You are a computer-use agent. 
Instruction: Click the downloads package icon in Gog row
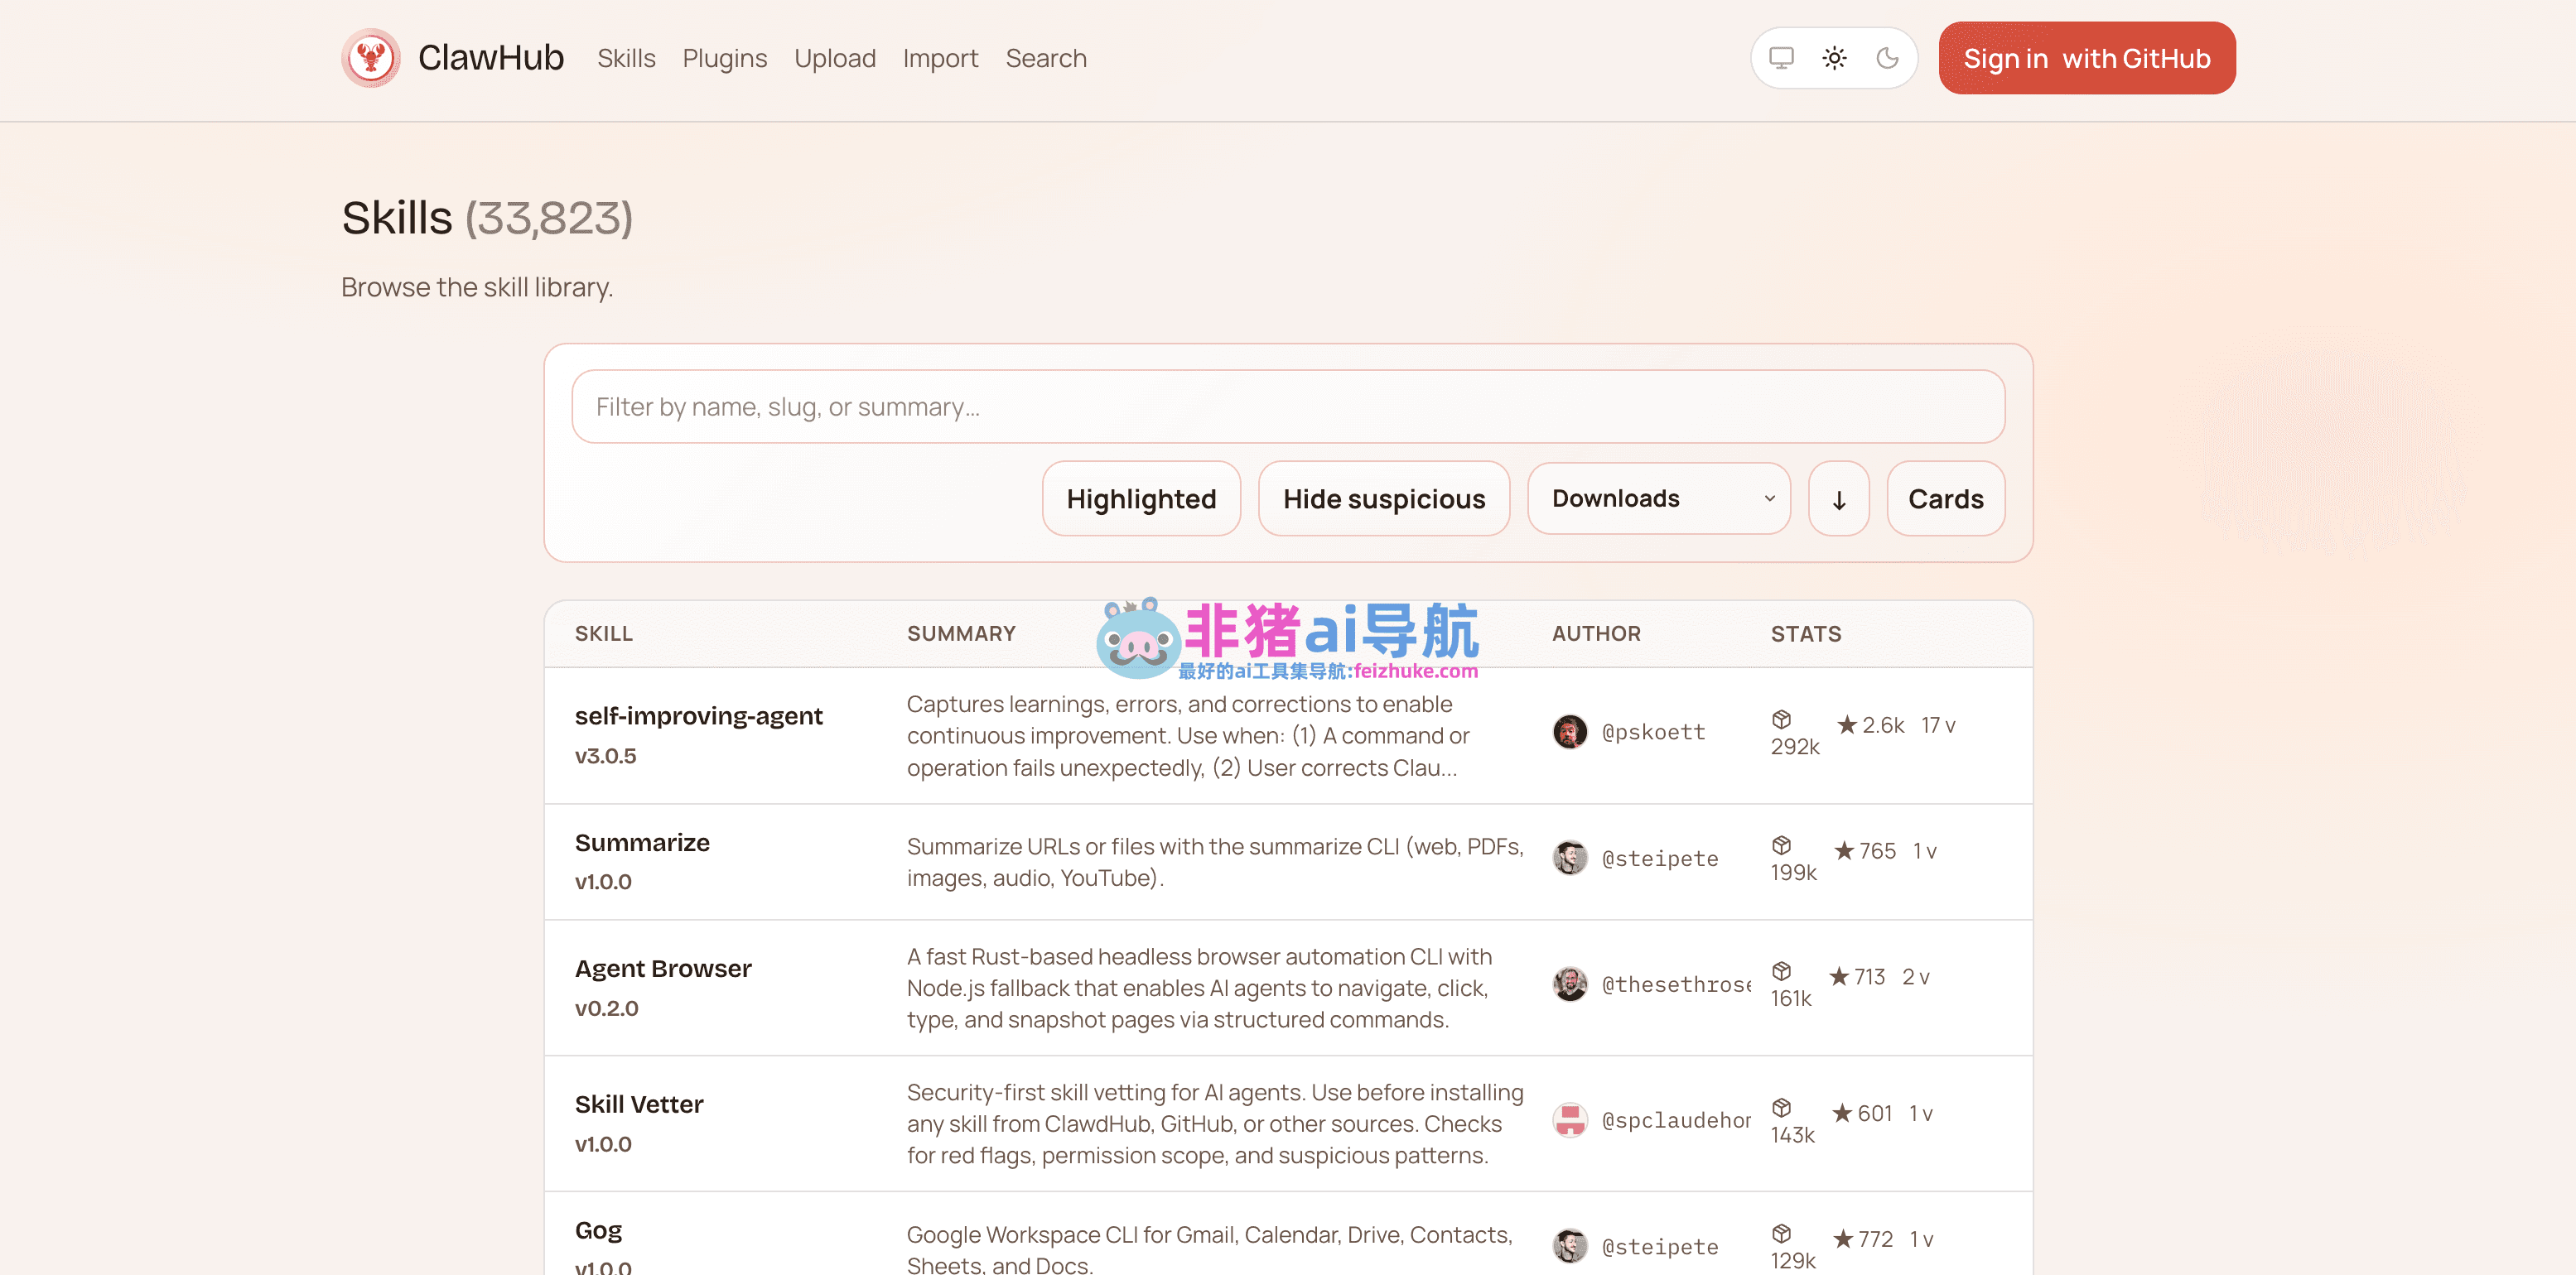[x=1781, y=1233]
